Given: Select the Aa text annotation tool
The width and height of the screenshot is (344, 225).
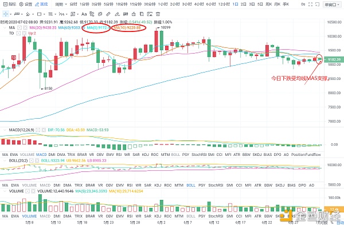Looking at the screenshot, I should coord(84,14).
